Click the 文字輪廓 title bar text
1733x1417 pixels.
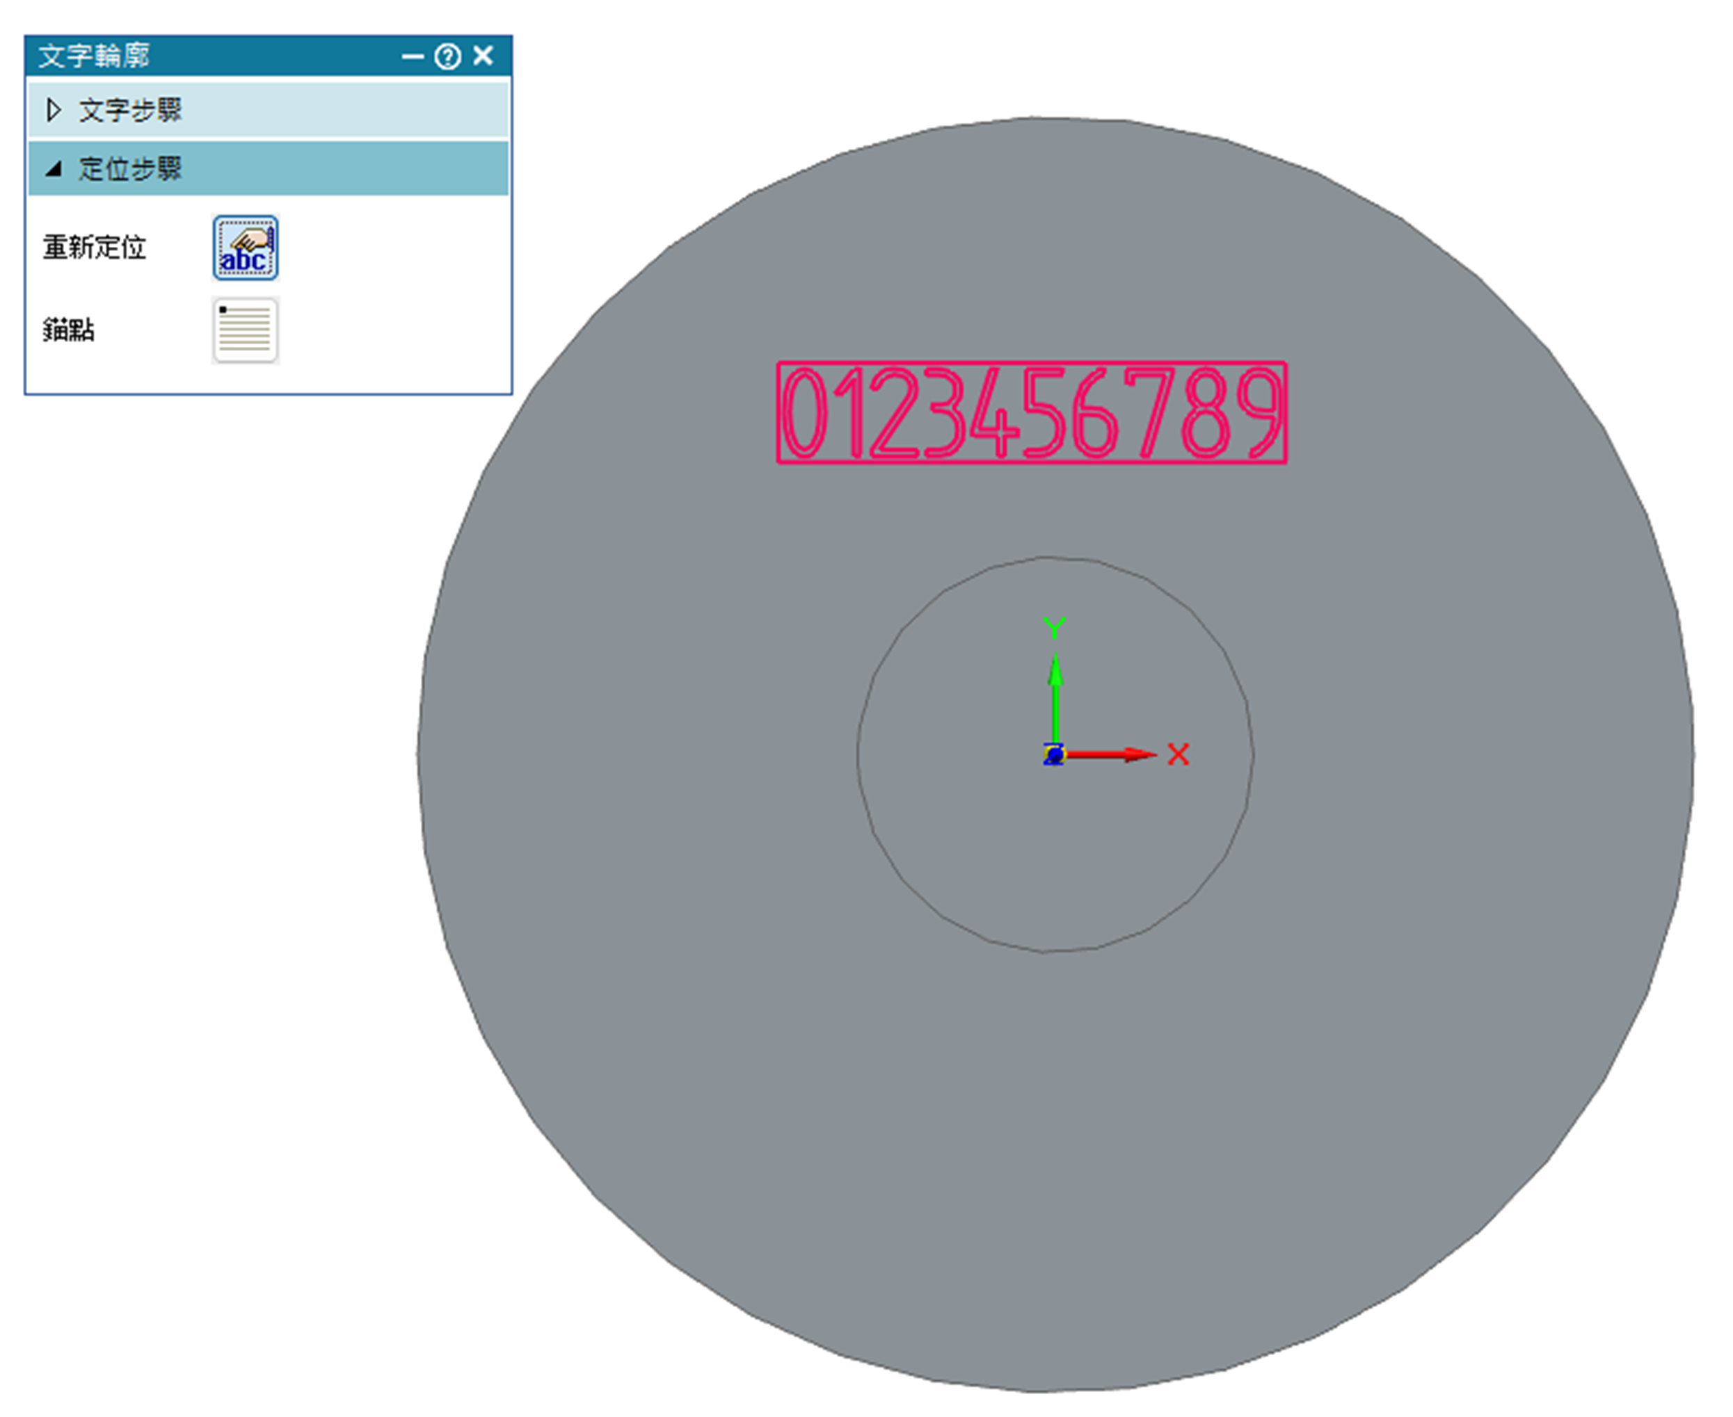pos(94,56)
